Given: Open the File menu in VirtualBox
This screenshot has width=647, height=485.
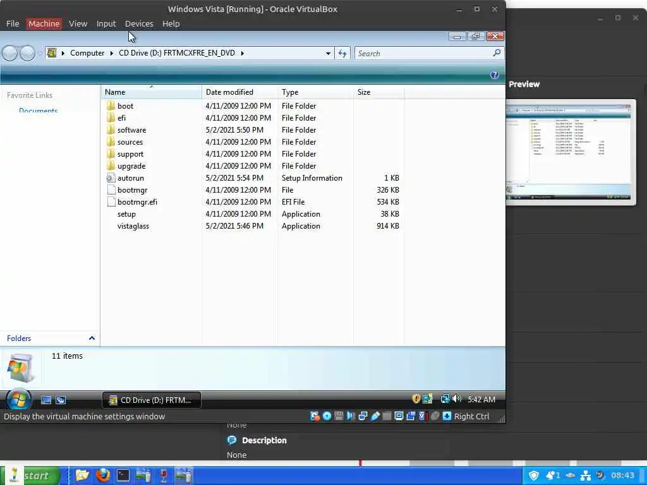Looking at the screenshot, I should (13, 23).
